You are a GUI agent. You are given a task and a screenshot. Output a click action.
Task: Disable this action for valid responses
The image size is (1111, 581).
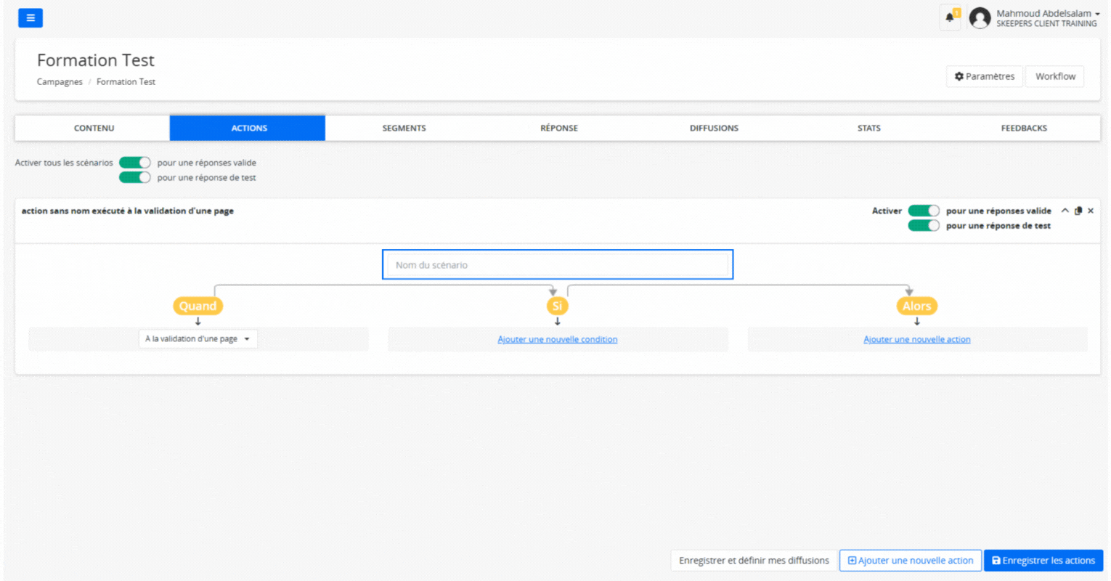click(924, 211)
